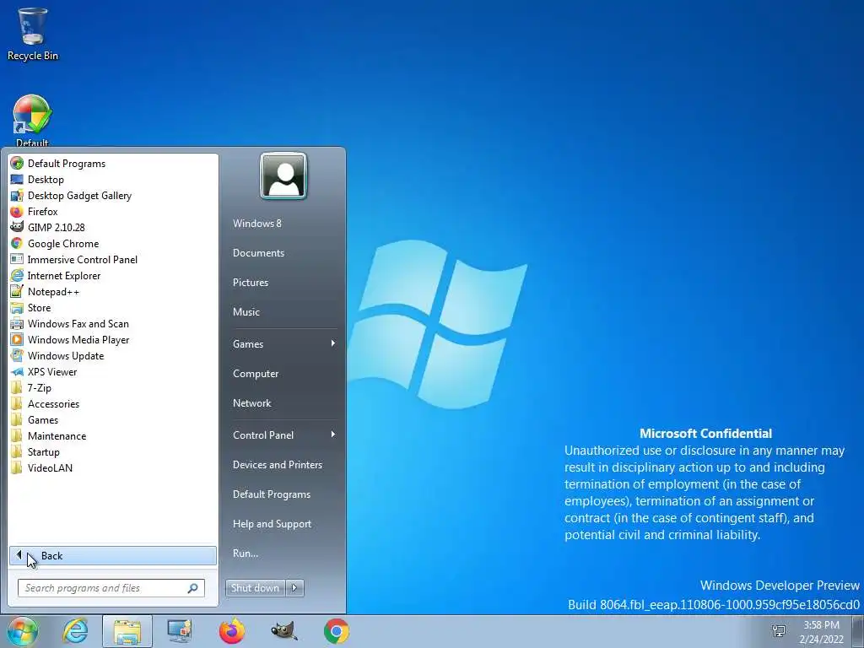Click the Start orb on taskbar

tap(23, 631)
